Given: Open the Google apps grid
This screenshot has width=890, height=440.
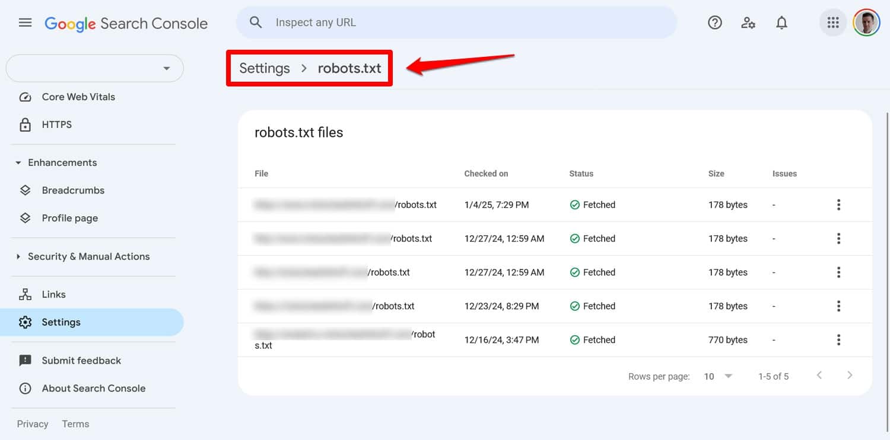Looking at the screenshot, I should point(833,23).
